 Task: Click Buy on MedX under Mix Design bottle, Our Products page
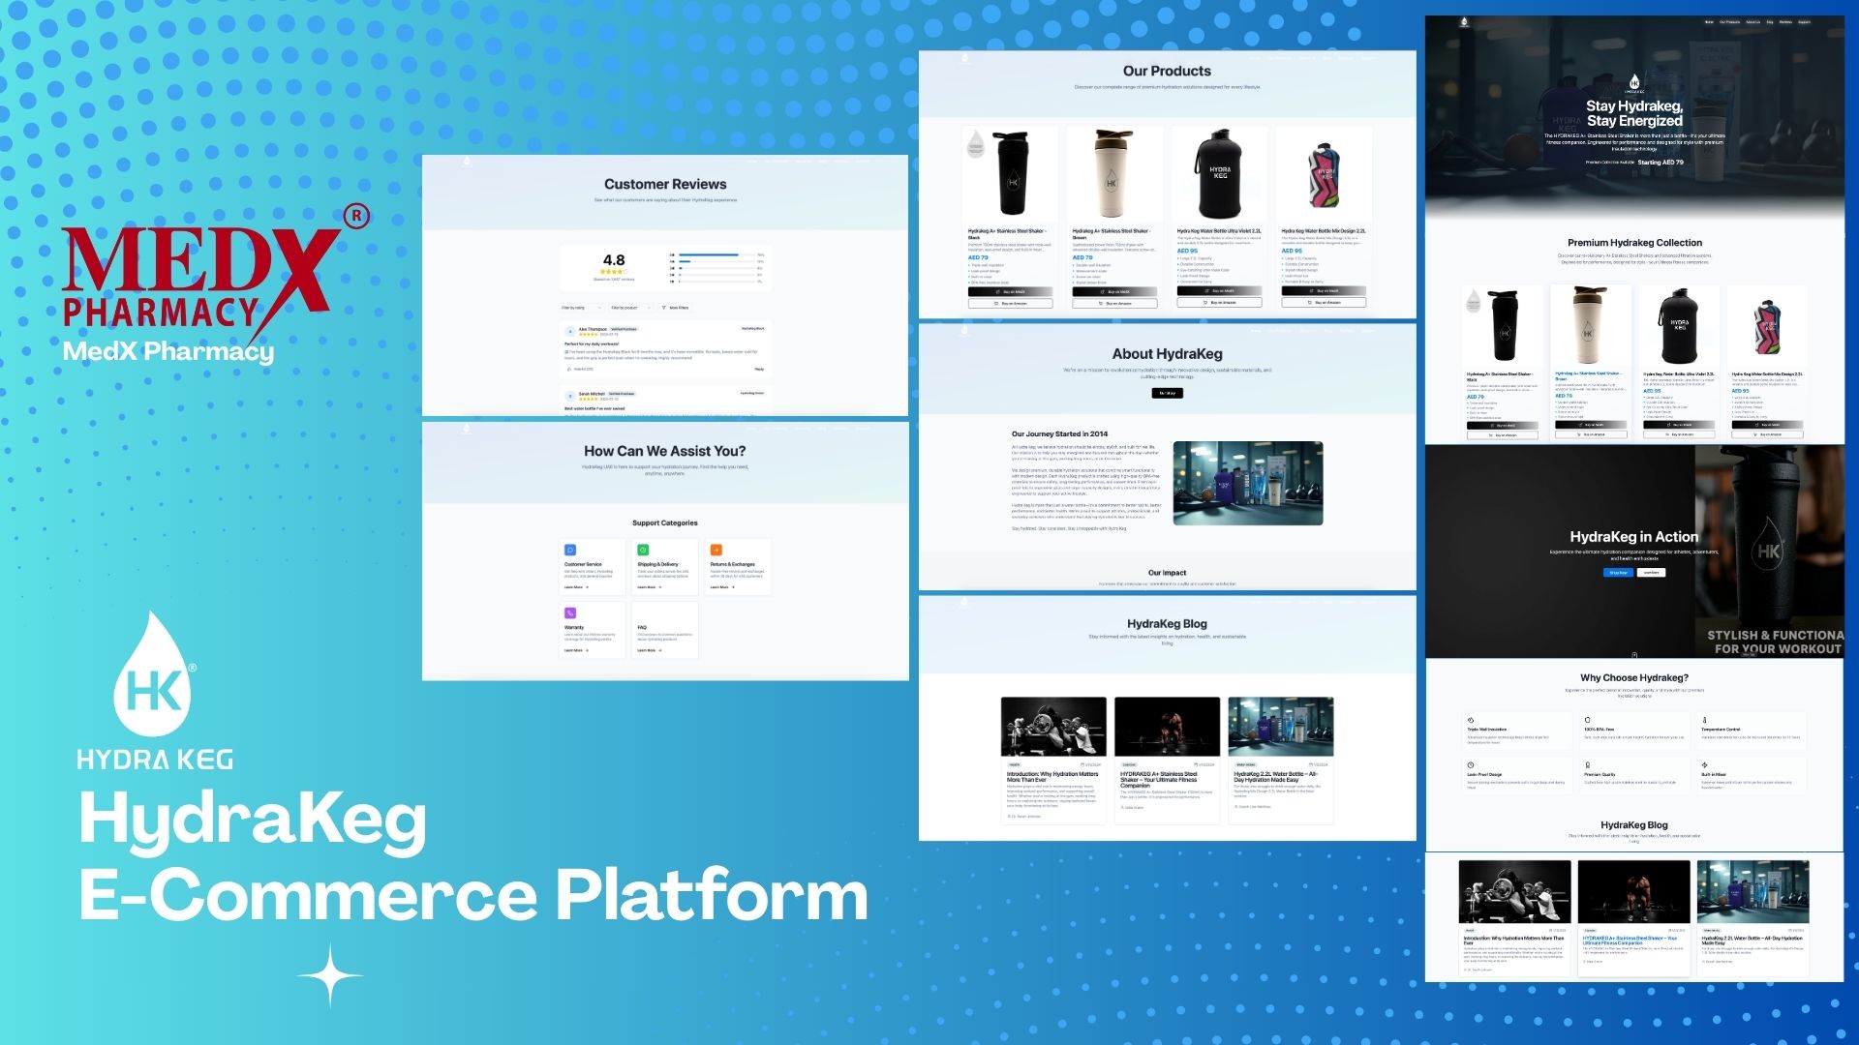pyautogui.click(x=1324, y=290)
